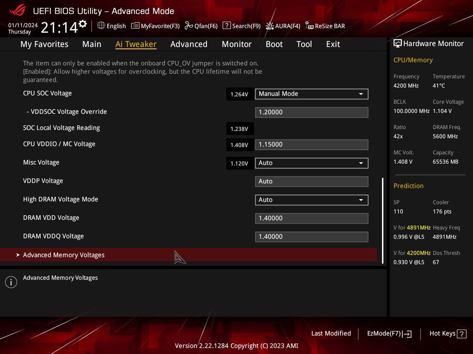Image resolution: width=473 pixels, height=354 pixels.
Task: Click the 1.120V Misc voltage readout
Action: tap(240, 164)
